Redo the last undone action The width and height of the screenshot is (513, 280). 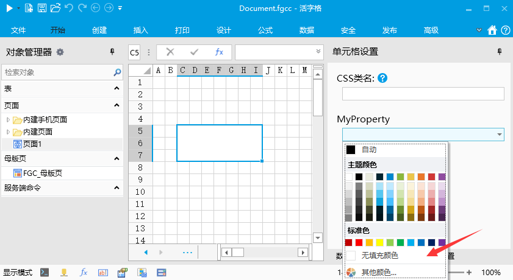pos(82,8)
